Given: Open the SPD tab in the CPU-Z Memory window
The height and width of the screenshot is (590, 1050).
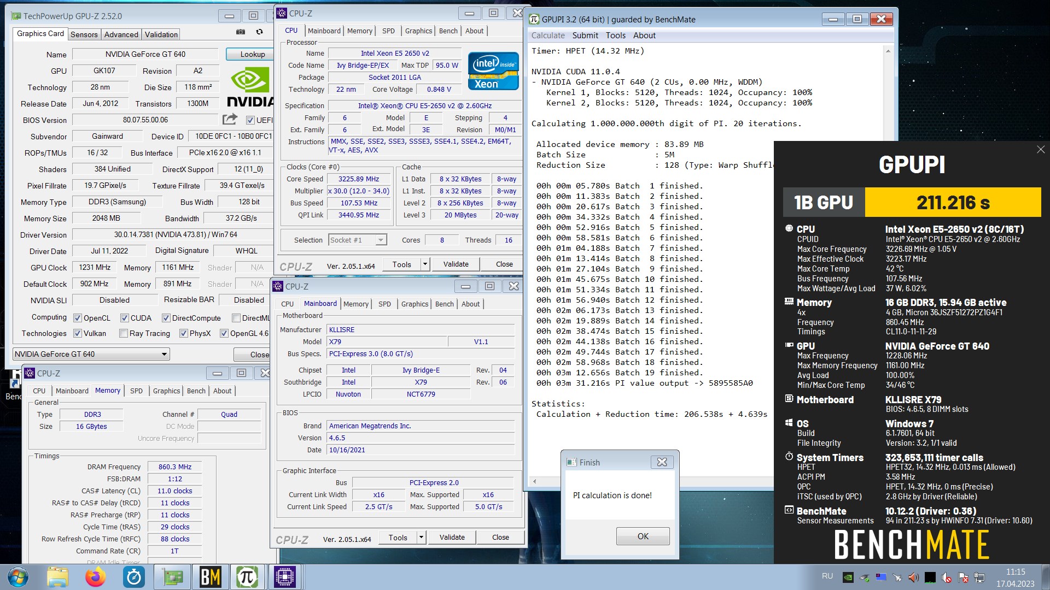Looking at the screenshot, I should 136,391.
